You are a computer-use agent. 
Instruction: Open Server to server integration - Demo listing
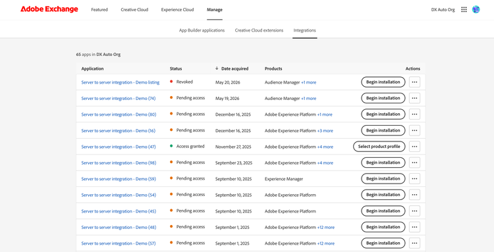coord(121,82)
